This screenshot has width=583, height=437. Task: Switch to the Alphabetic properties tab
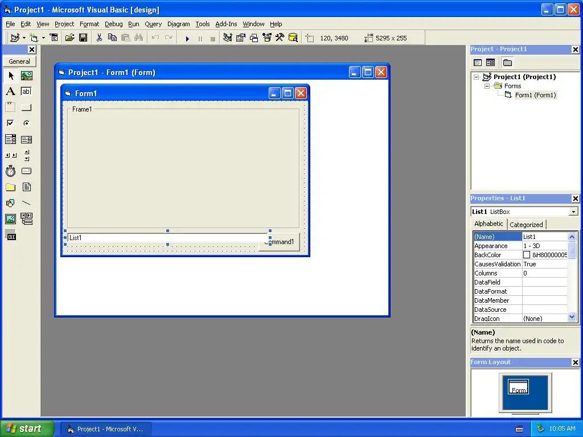[x=488, y=224]
